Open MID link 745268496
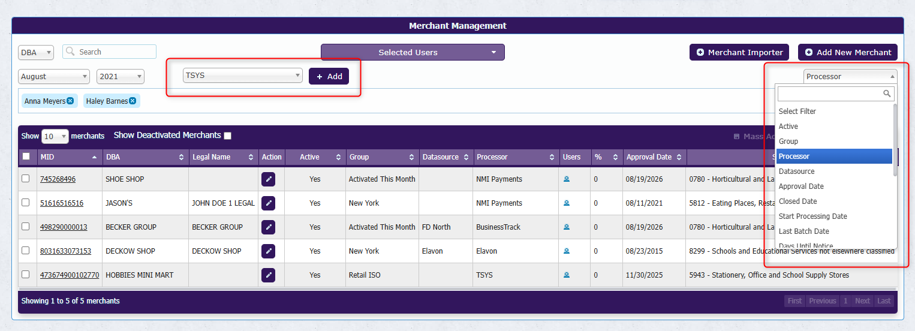This screenshot has width=915, height=331. pyautogui.click(x=58, y=179)
